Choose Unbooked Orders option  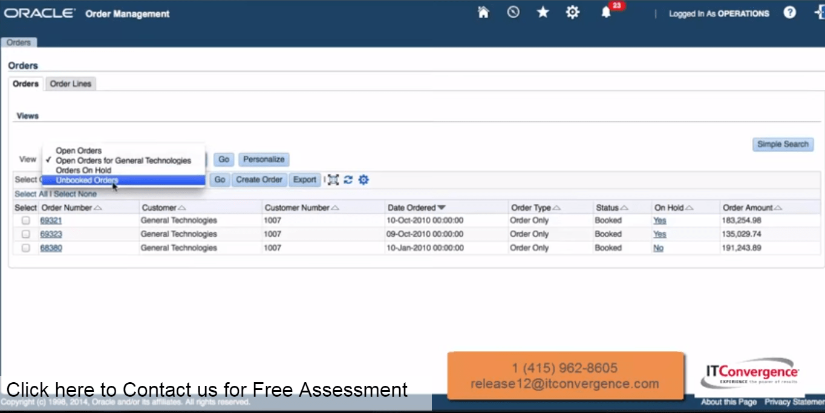123,180
